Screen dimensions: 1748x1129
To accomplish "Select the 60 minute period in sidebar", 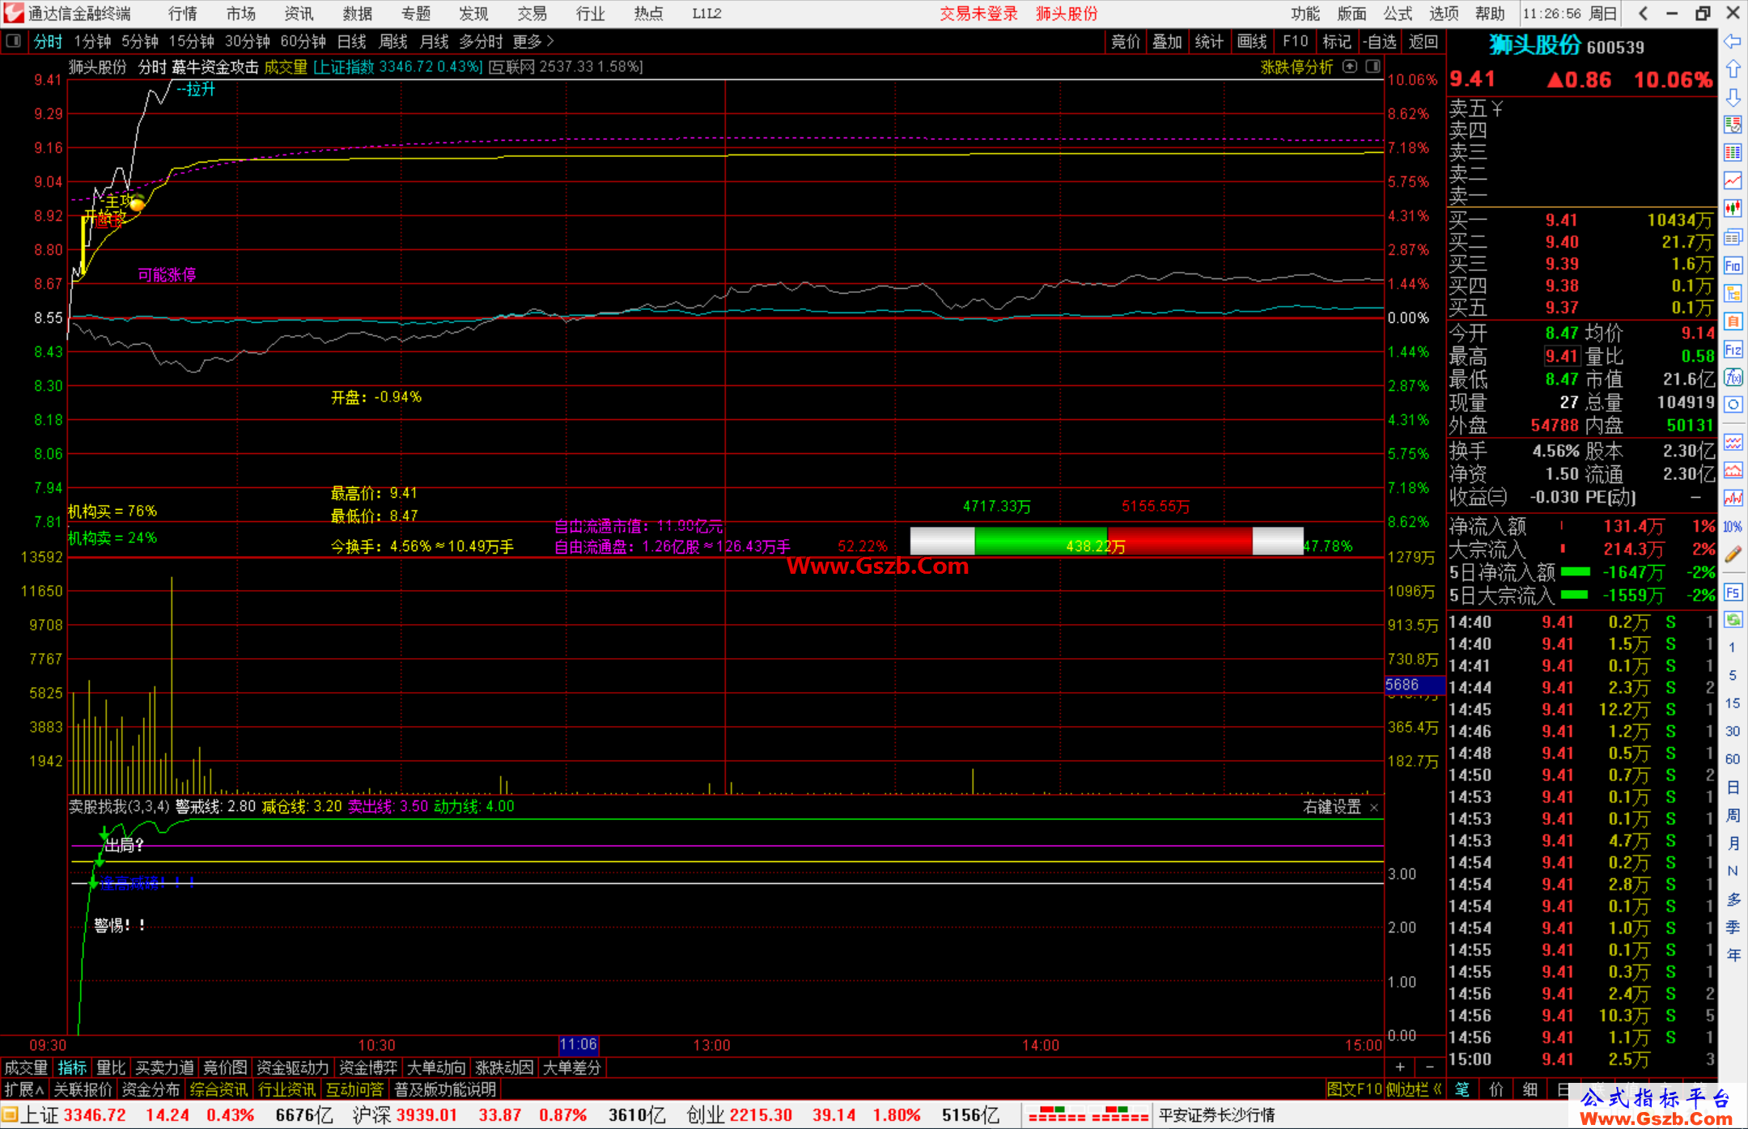I will pos(1733,759).
